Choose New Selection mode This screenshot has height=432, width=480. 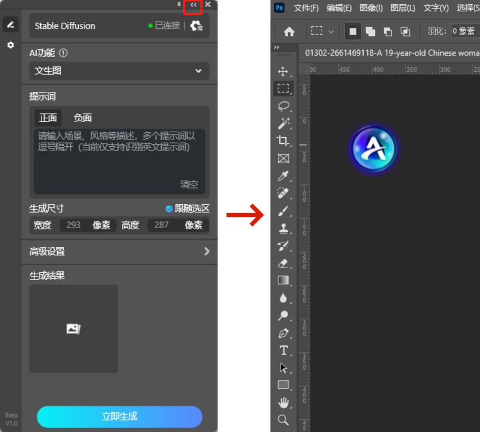(353, 31)
